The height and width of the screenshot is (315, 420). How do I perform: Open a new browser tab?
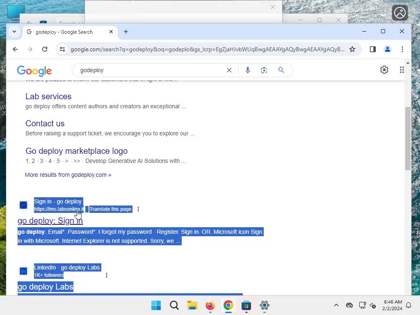(126, 32)
